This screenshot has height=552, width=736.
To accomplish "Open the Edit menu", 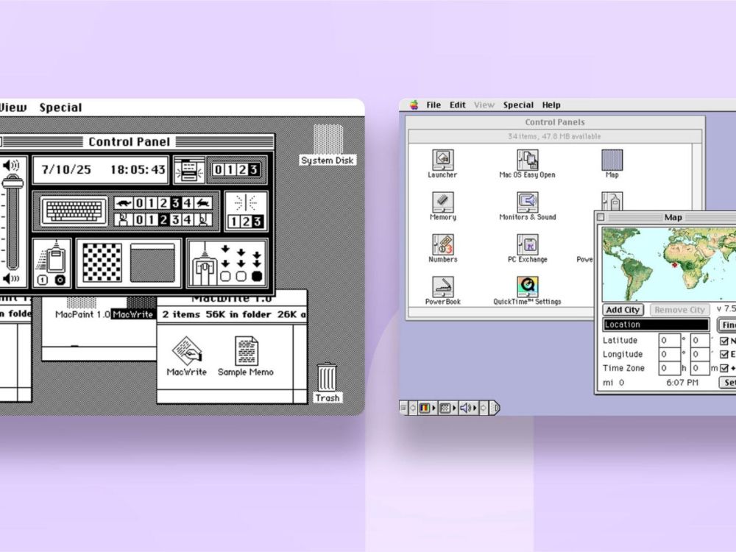I will [457, 105].
